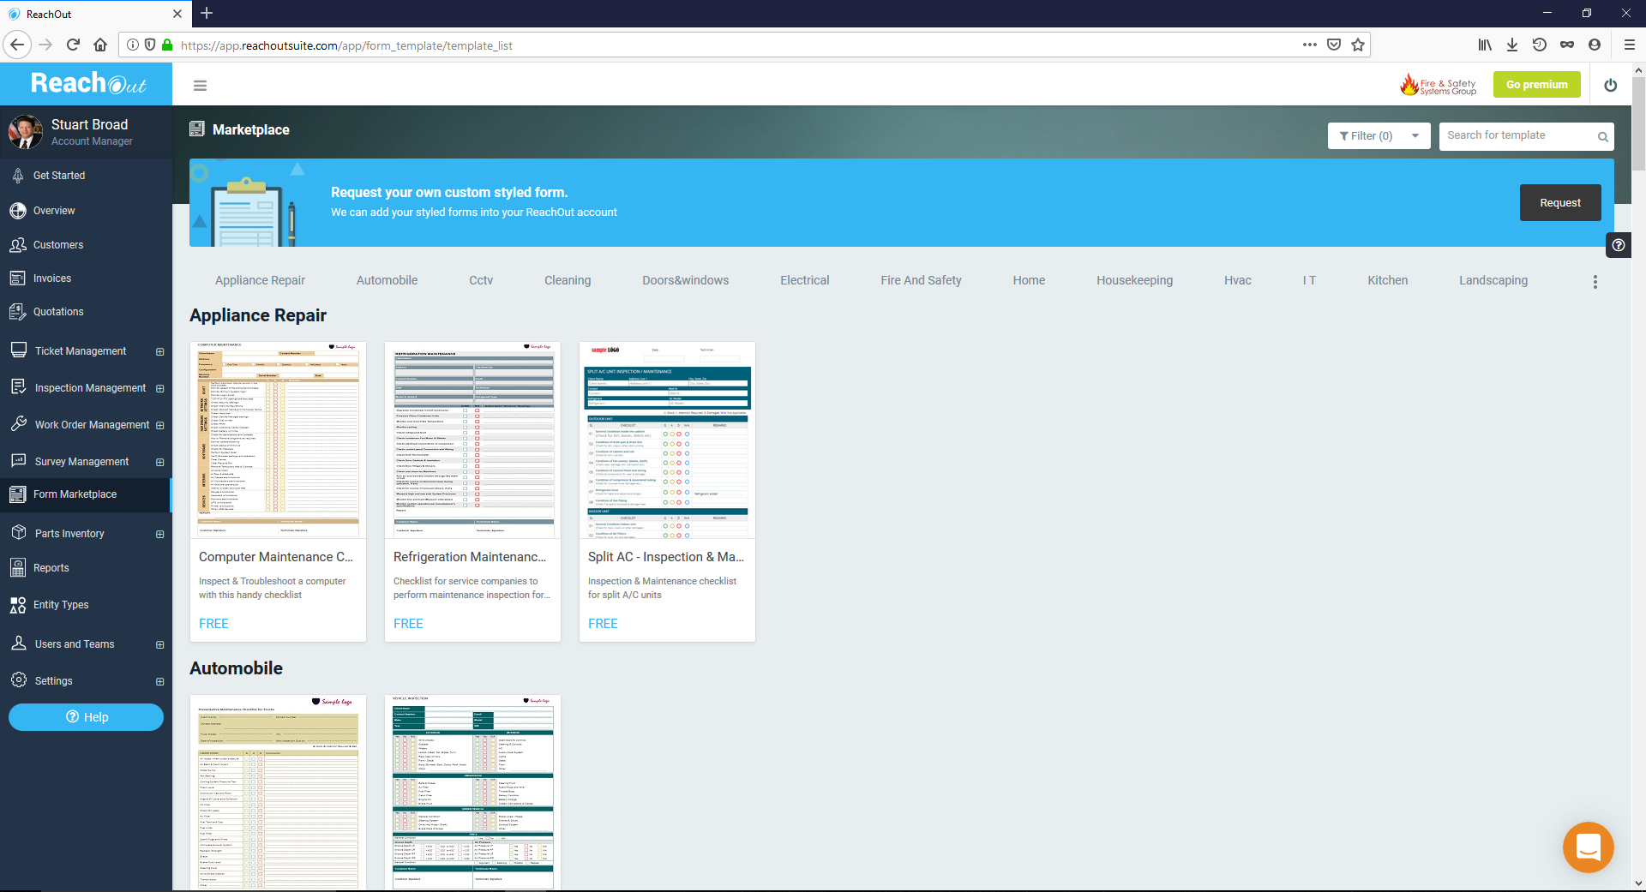Reload the page with browser refresh
The image size is (1646, 892).
tap(73, 45)
